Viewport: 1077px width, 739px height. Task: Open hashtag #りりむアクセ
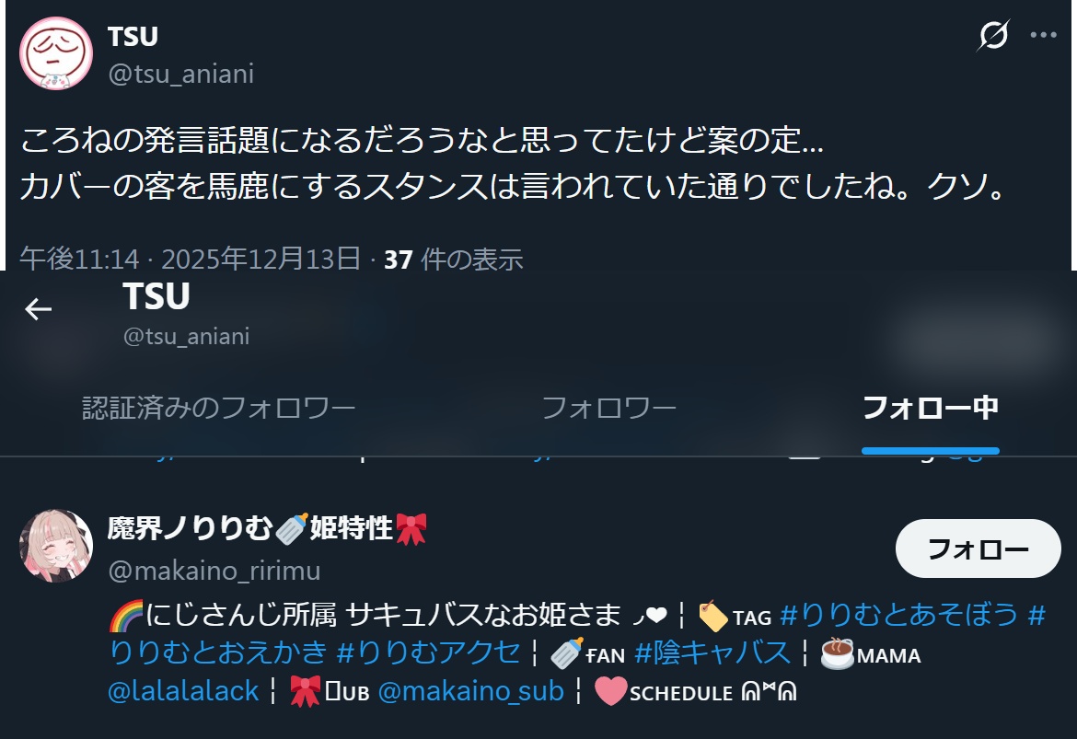click(x=429, y=652)
